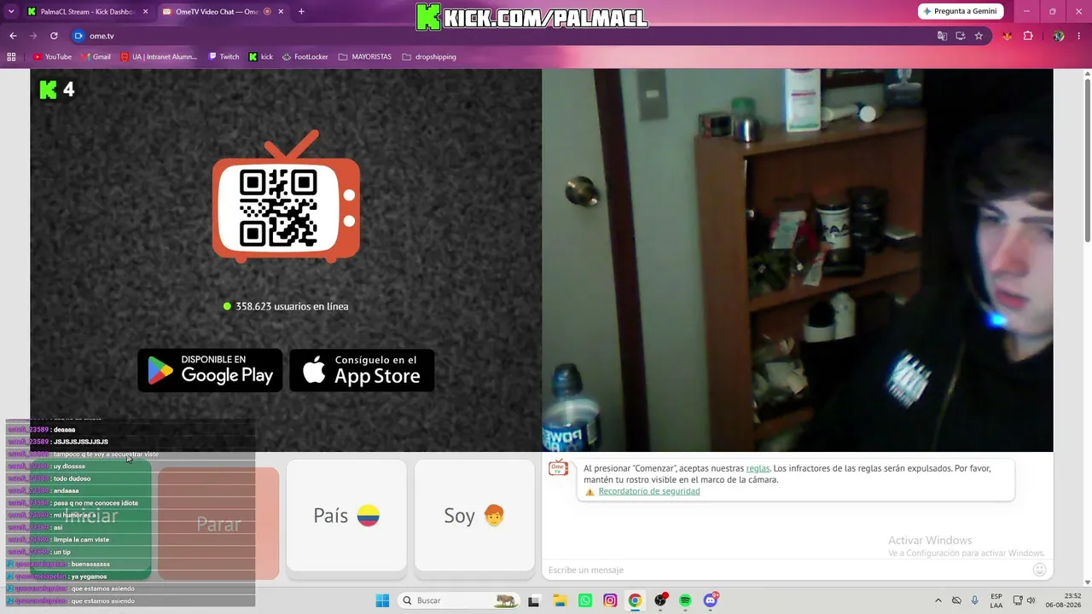Open the País country selector

click(346, 516)
